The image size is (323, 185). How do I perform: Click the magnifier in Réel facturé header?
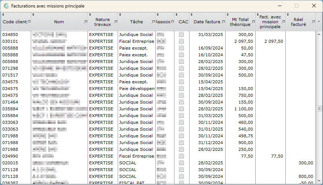tap(314, 22)
